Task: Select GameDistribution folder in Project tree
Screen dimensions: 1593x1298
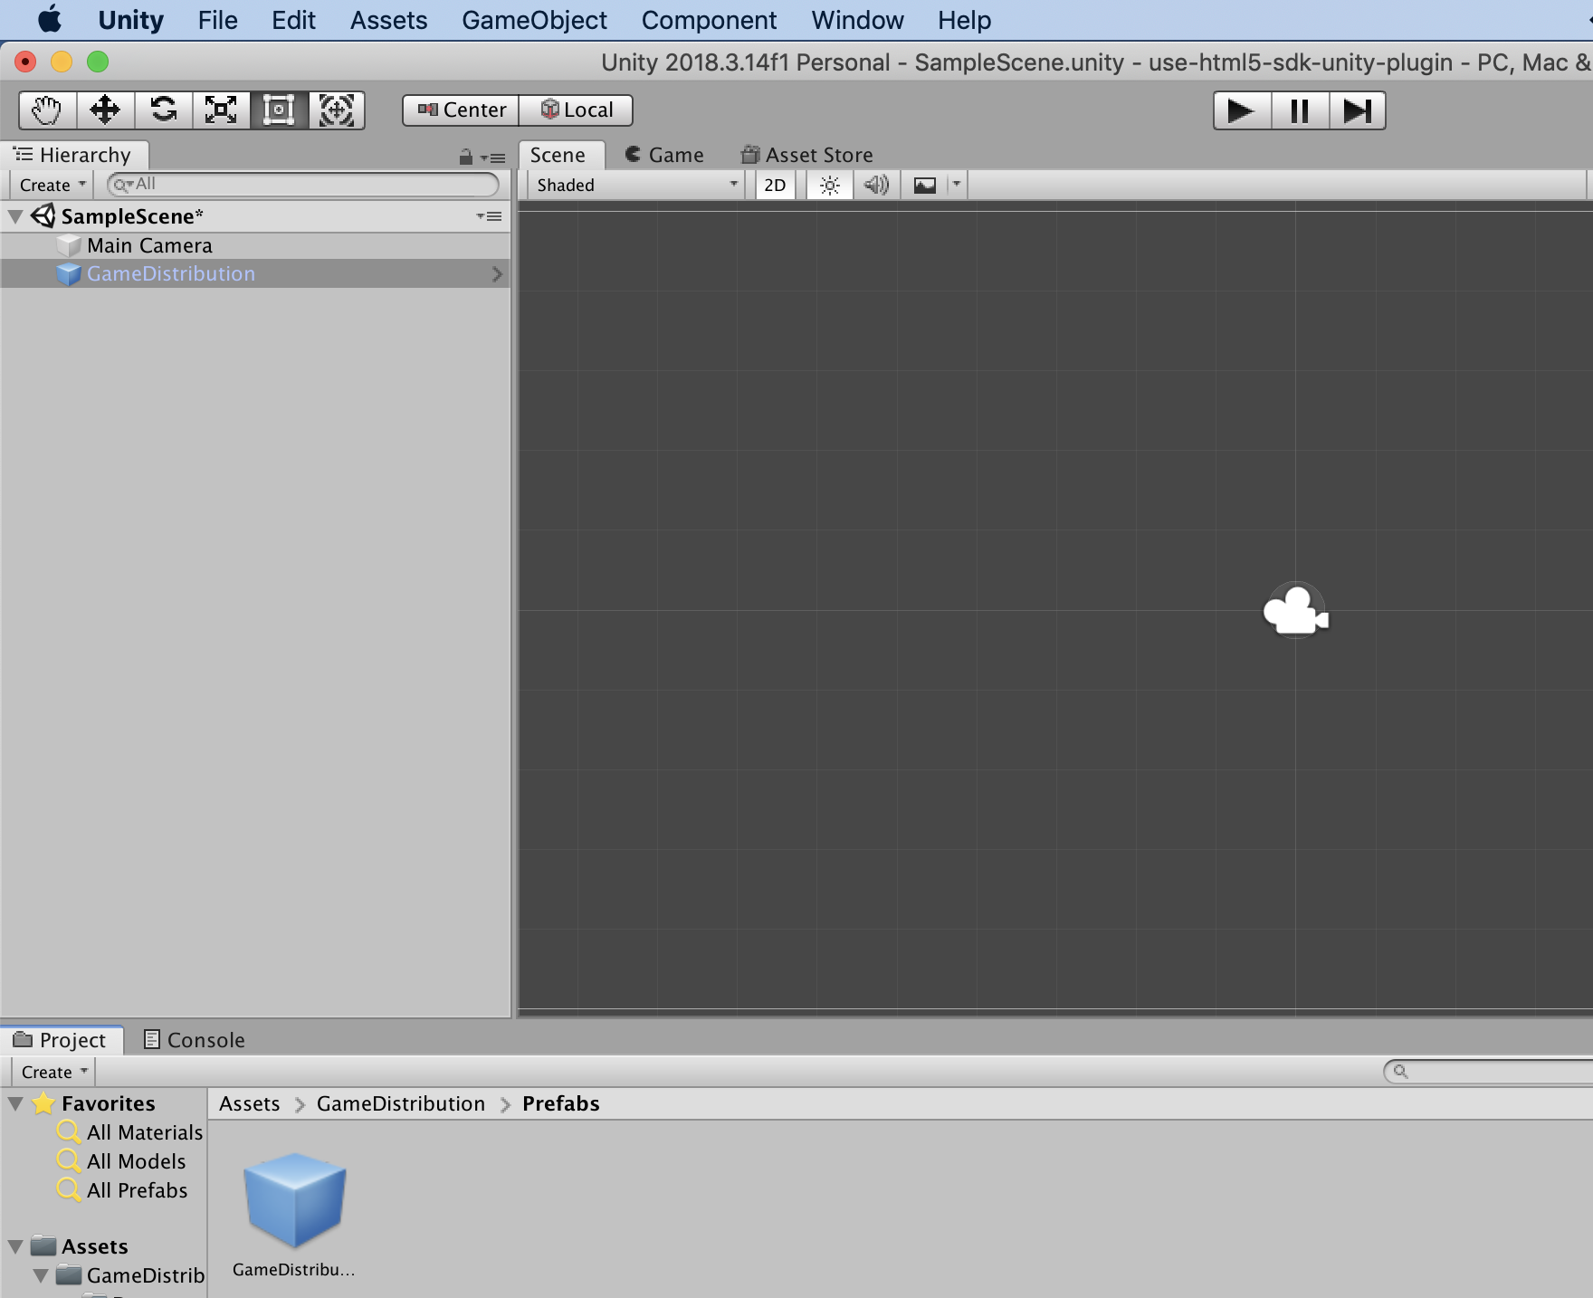Action: [130, 1275]
